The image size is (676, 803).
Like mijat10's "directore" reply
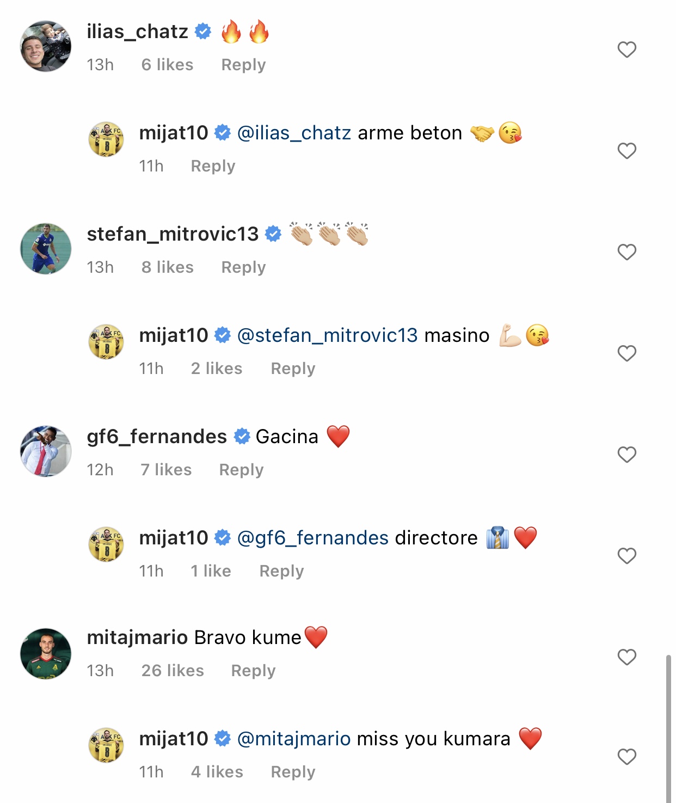[x=626, y=556]
